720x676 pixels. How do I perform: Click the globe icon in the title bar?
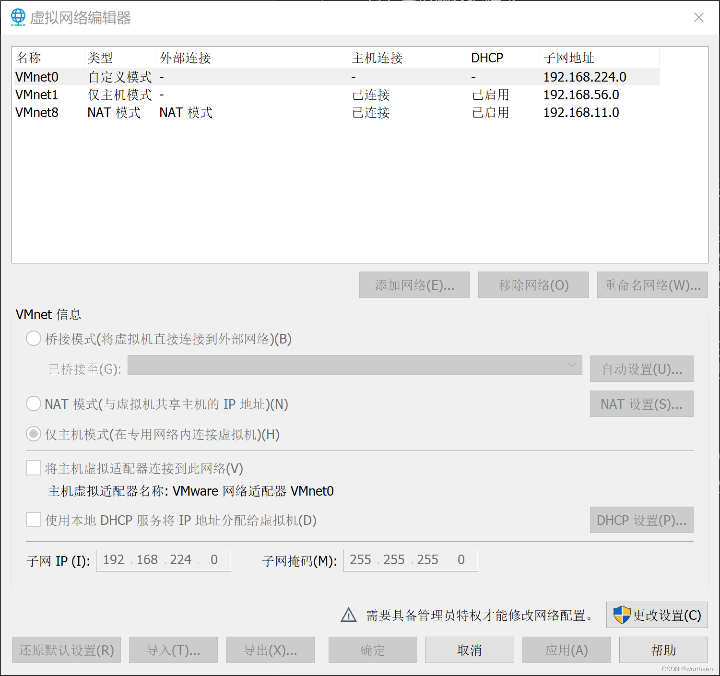pyautogui.click(x=18, y=17)
